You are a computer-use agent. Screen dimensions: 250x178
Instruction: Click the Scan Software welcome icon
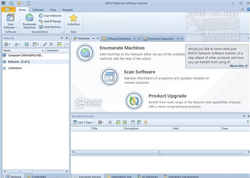(x=109, y=77)
